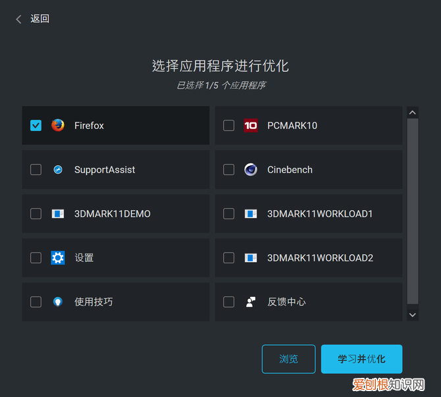Click the SupportAssist wrench icon
Image resolution: width=441 pixels, height=397 pixels.
58,170
